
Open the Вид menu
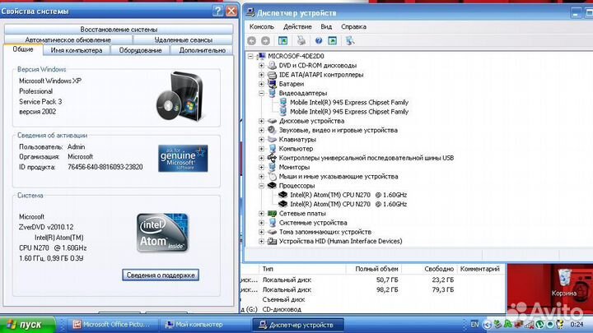(x=326, y=27)
